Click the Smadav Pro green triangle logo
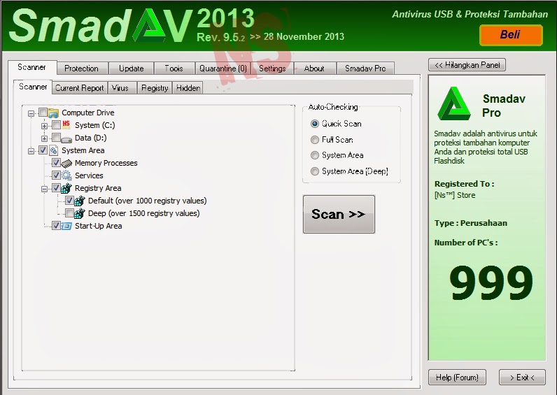 click(x=454, y=103)
